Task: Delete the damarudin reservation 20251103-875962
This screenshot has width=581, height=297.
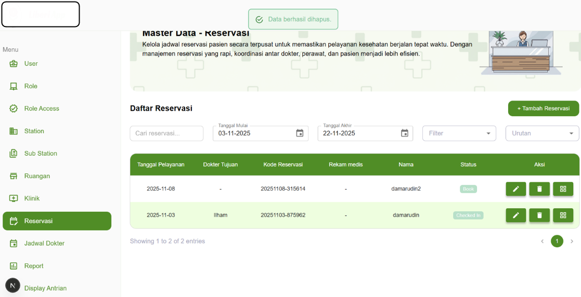Action: pos(539,215)
